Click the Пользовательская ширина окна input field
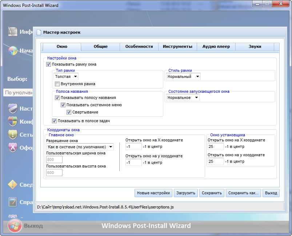This screenshot has width=292, height=236. click(54, 160)
